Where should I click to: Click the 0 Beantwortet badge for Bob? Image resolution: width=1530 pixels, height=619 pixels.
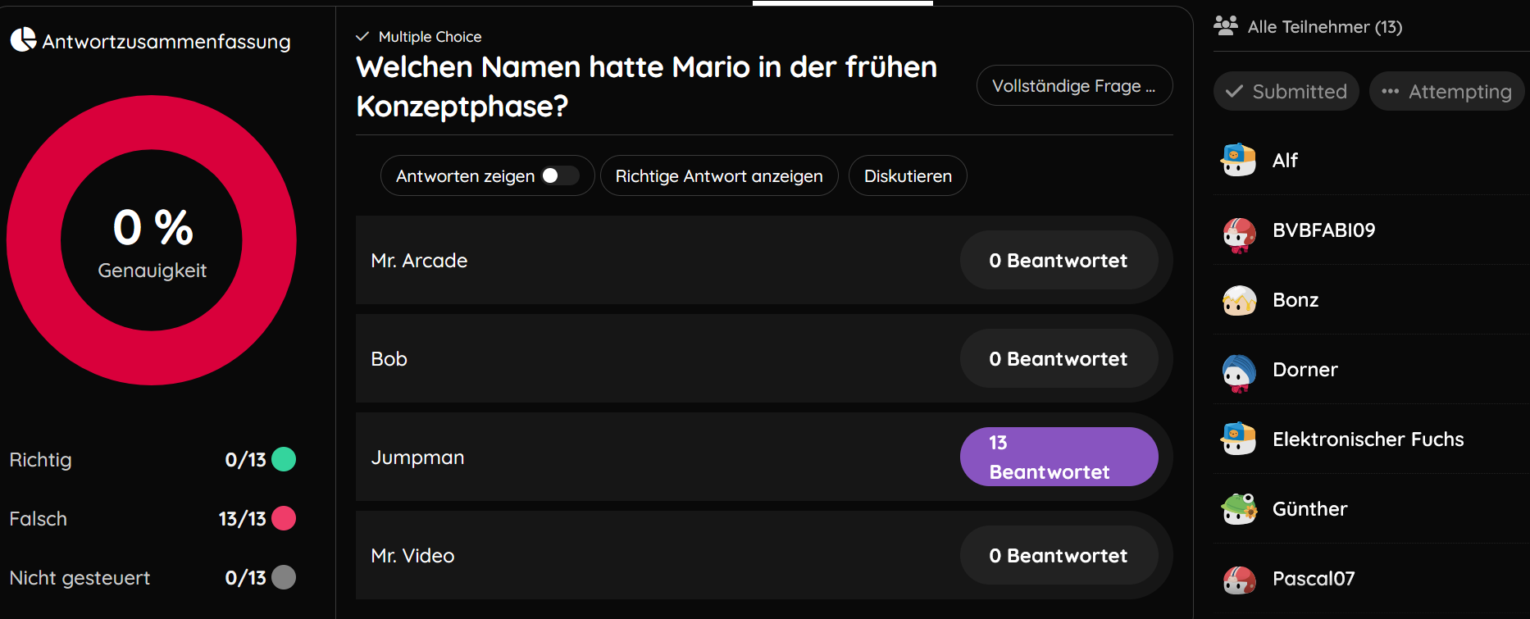click(x=1059, y=358)
